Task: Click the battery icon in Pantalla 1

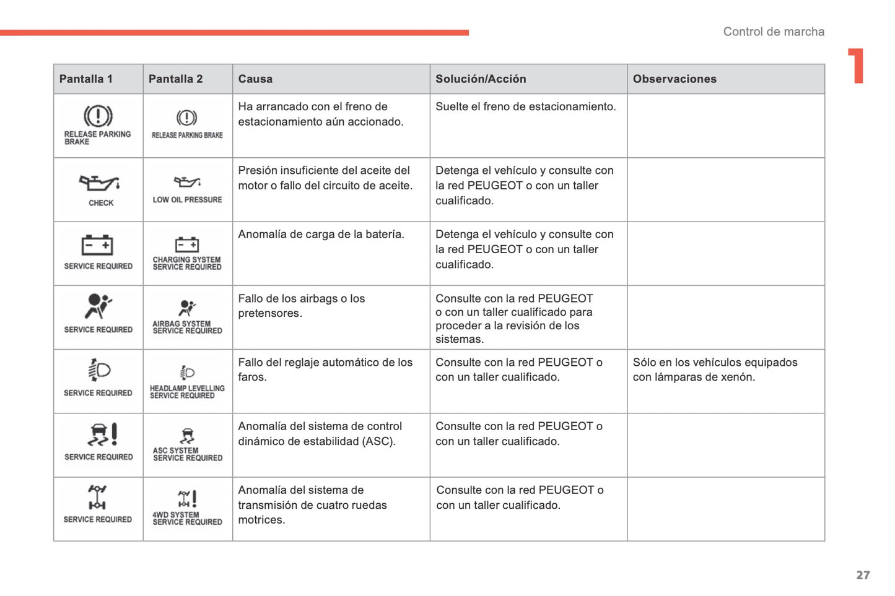Action: click(x=97, y=245)
